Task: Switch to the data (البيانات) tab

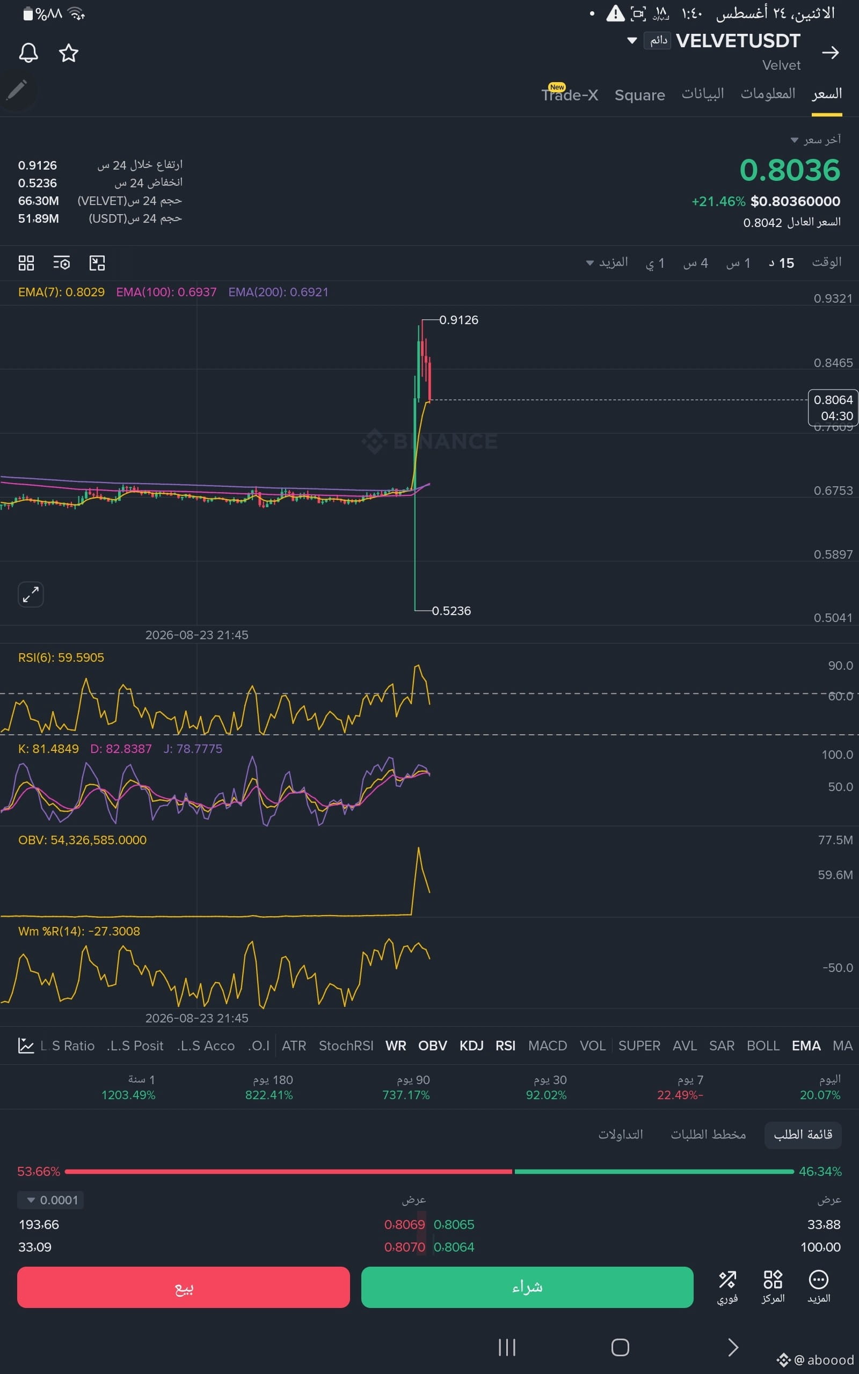Action: pos(703,94)
